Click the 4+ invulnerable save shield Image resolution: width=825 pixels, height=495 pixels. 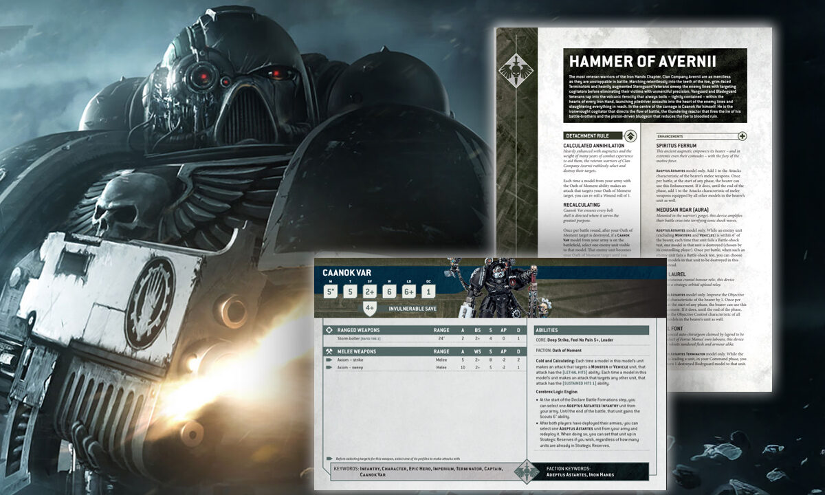[x=370, y=308]
